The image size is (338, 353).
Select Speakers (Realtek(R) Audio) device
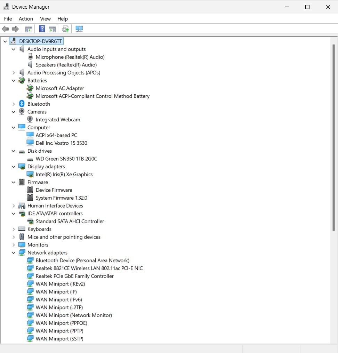click(x=66, y=65)
